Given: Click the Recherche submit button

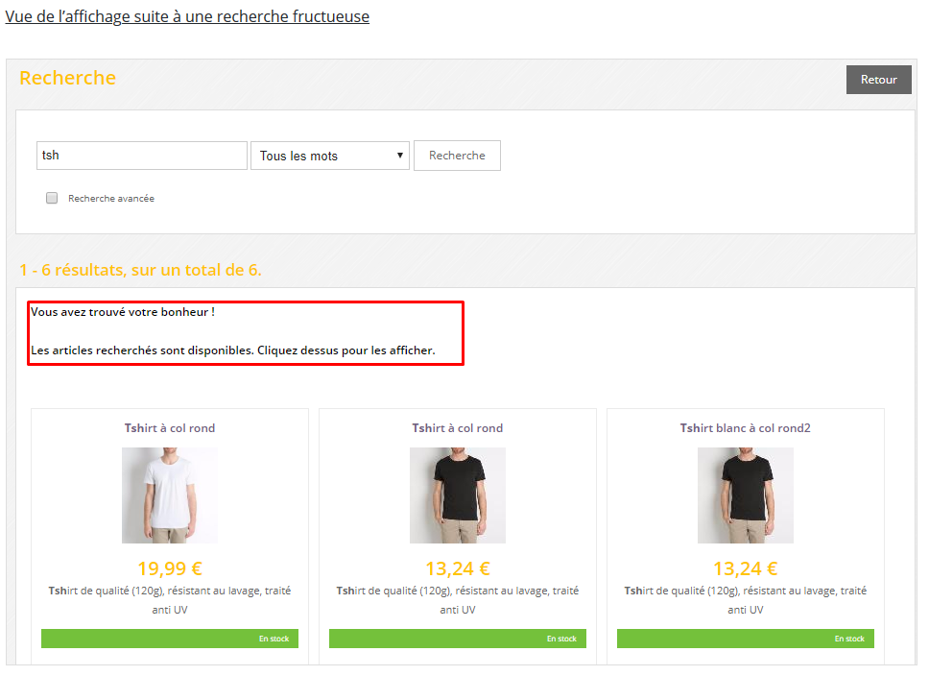Looking at the screenshot, I should (457, 156).
